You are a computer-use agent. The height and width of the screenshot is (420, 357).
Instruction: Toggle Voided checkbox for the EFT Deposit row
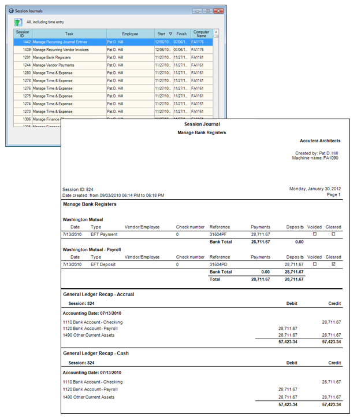click(315, 264)
